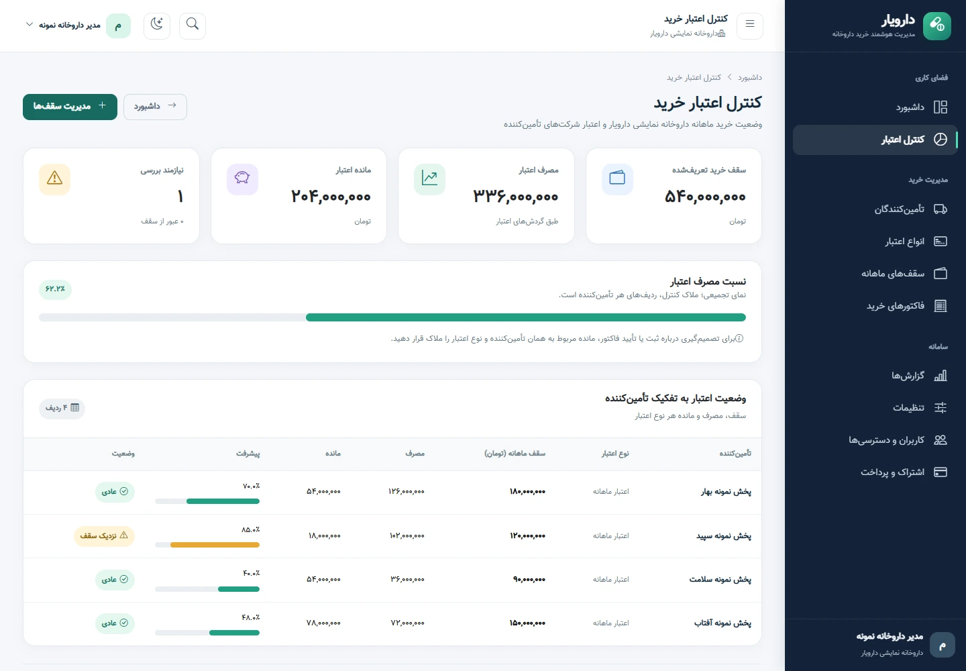Click ۱۸۰,۰۰۰,۰۰۰ monthly ceiling value
The width and height of the screenshot is (966, 671).
pyautogui.click(x=527, y=492)
